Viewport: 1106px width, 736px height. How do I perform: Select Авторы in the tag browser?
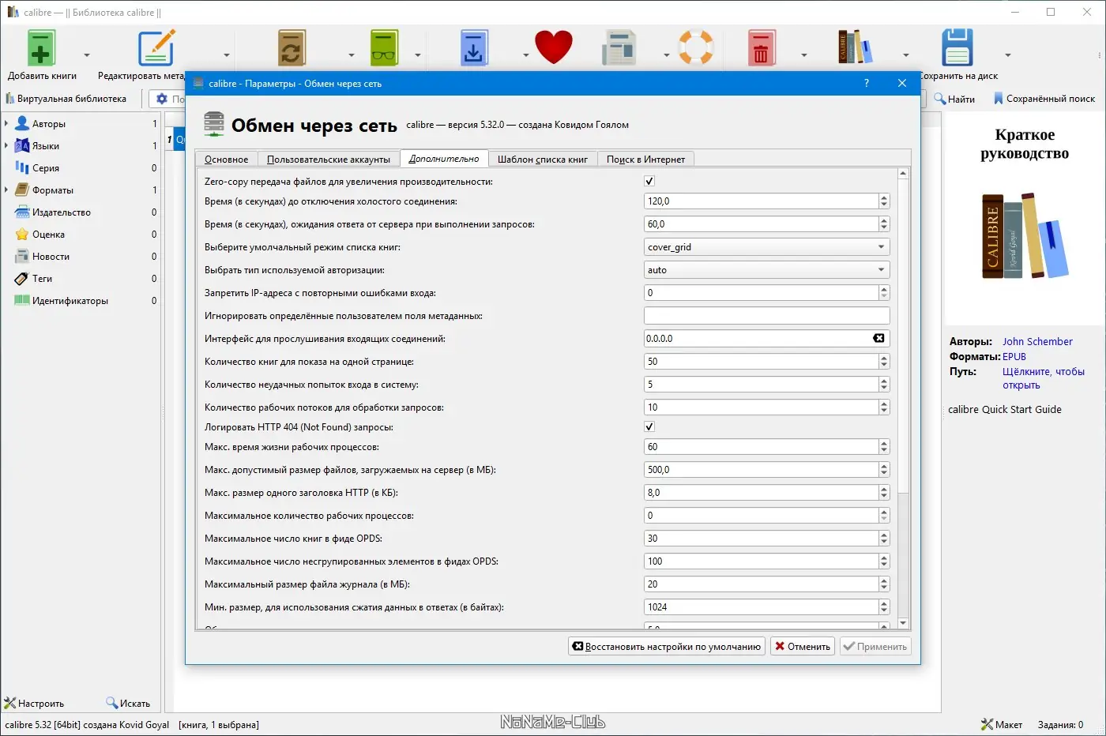[49, 124]
